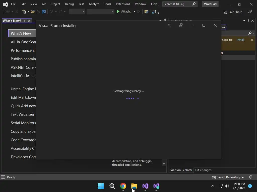Screen dimensions: 257x192
Task: Click the Undo arrow icon
Action: pos(51,11)
